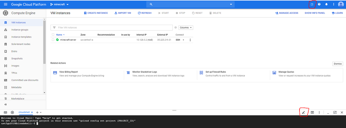Click the Images sidebar icon
The width and height of the screenshot is (346, 128).
(x=6, y=66)
